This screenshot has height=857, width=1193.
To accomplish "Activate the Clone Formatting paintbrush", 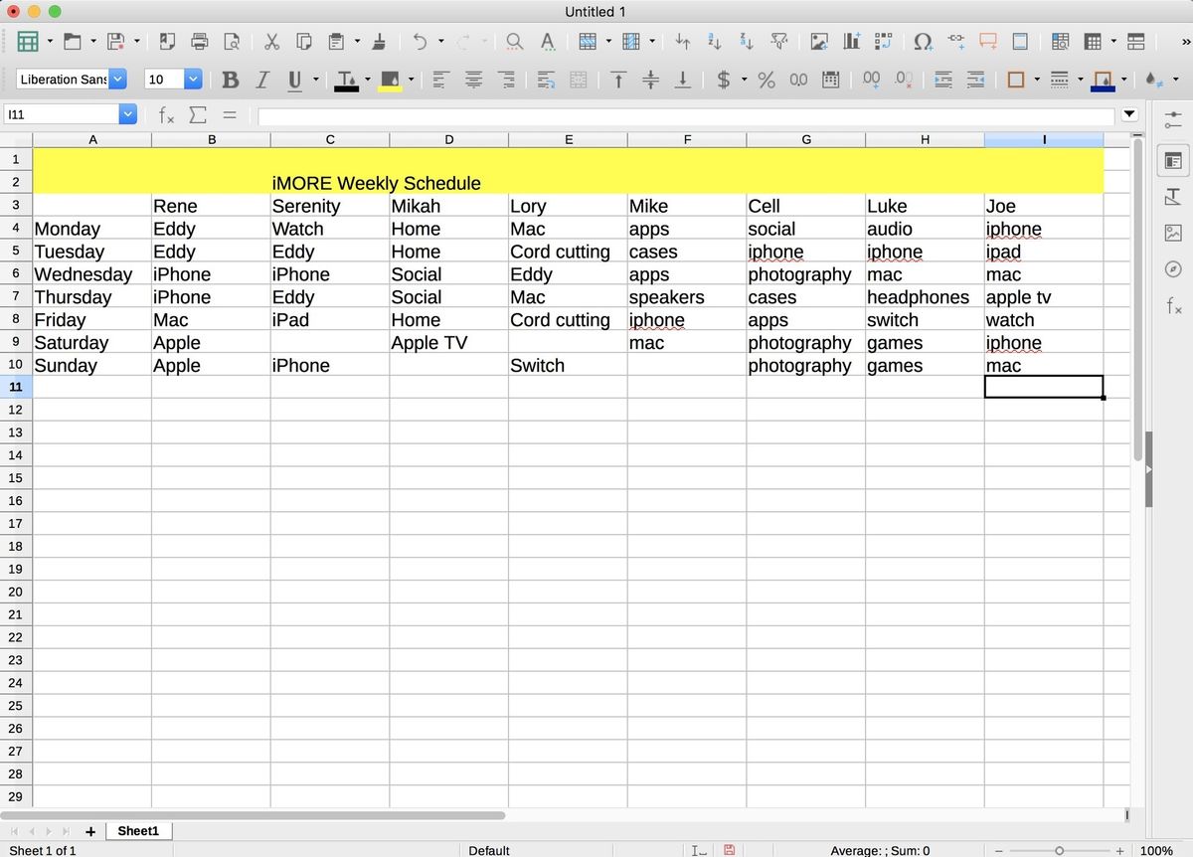I will 380,42.
